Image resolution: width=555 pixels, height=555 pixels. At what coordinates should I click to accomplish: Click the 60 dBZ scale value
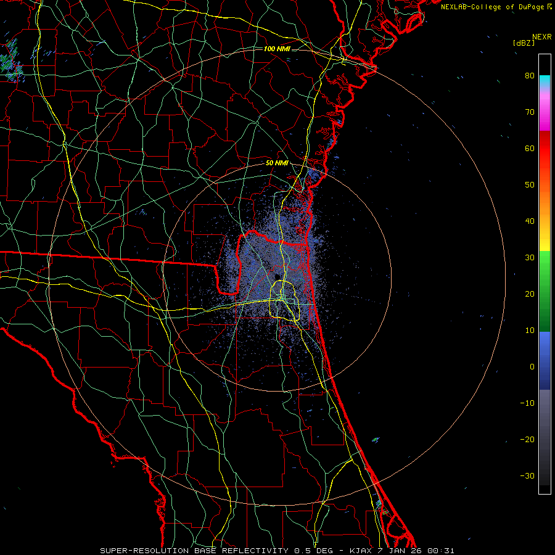point(530,149)
